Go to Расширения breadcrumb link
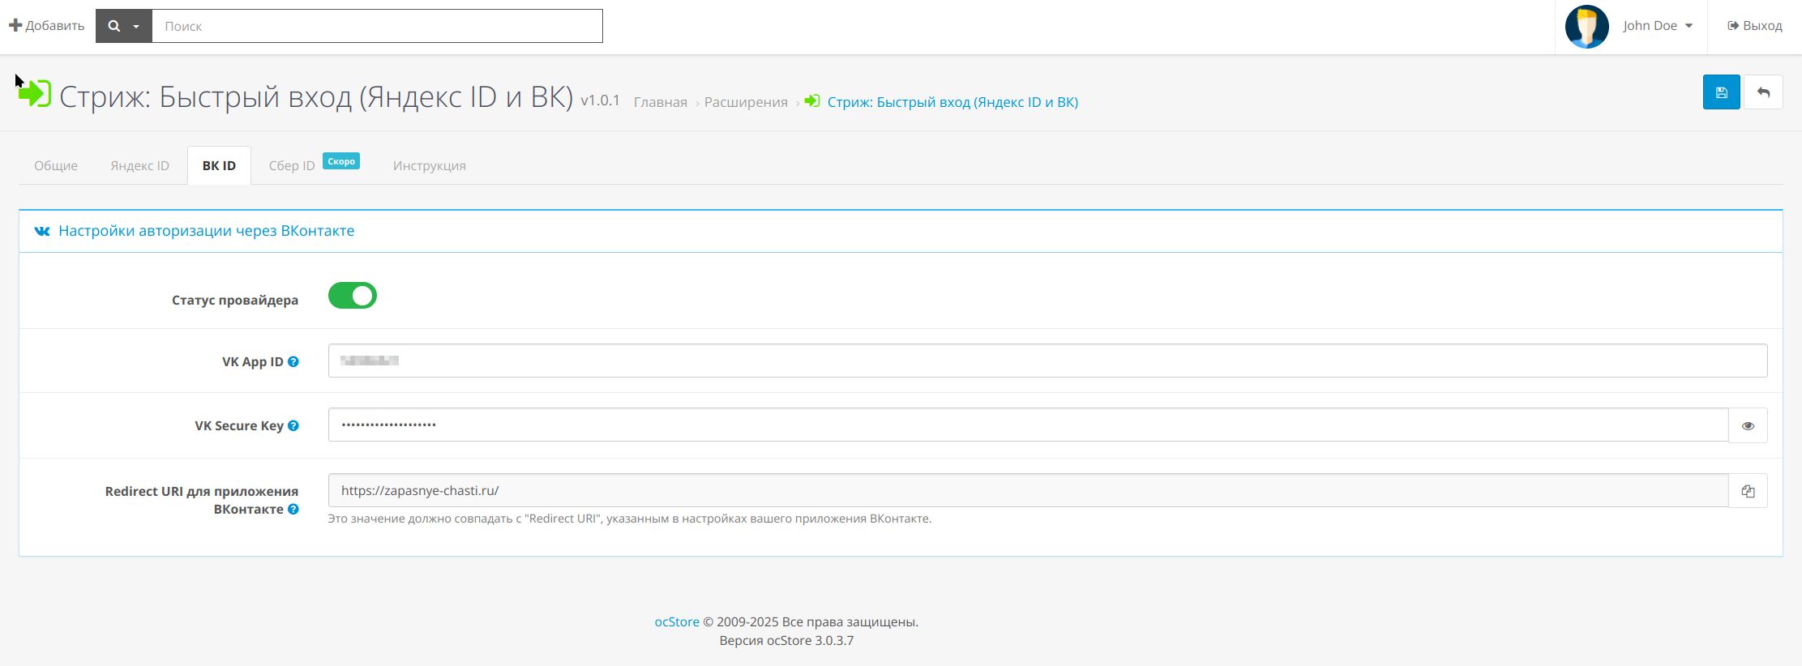Image resolution: width=1802 pixels, height=666 pixels. coord(746,102)
